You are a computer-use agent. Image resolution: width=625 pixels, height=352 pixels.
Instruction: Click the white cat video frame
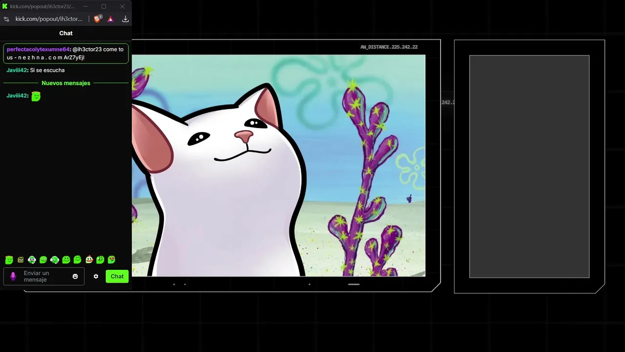tap(278, 165)
